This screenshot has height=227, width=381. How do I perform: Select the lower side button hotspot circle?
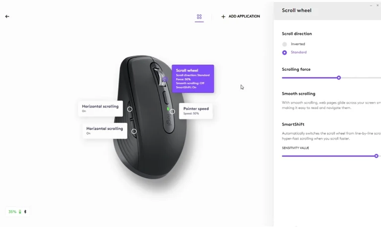tap(134, 131)
